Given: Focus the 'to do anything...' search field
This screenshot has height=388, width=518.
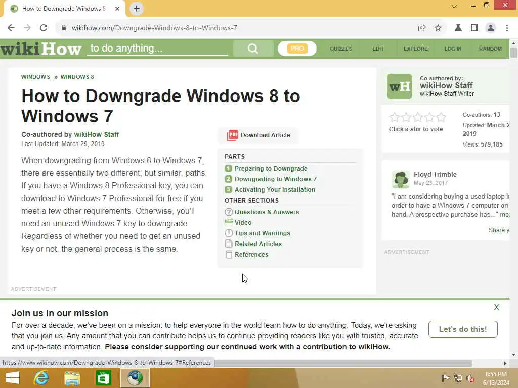Looking at the screenshot, I should coord(158,48).
